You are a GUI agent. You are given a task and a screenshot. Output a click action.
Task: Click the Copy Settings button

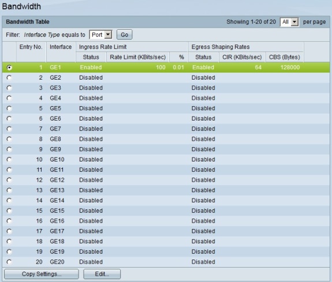[42, 274]
